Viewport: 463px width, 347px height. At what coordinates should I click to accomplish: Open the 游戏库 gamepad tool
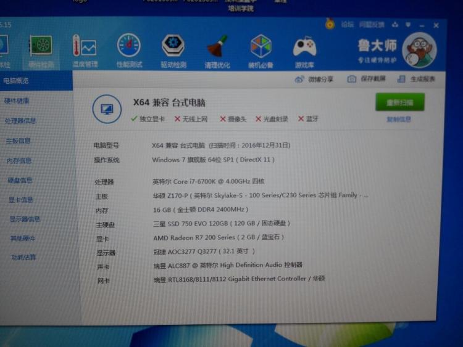coord(304,52)
